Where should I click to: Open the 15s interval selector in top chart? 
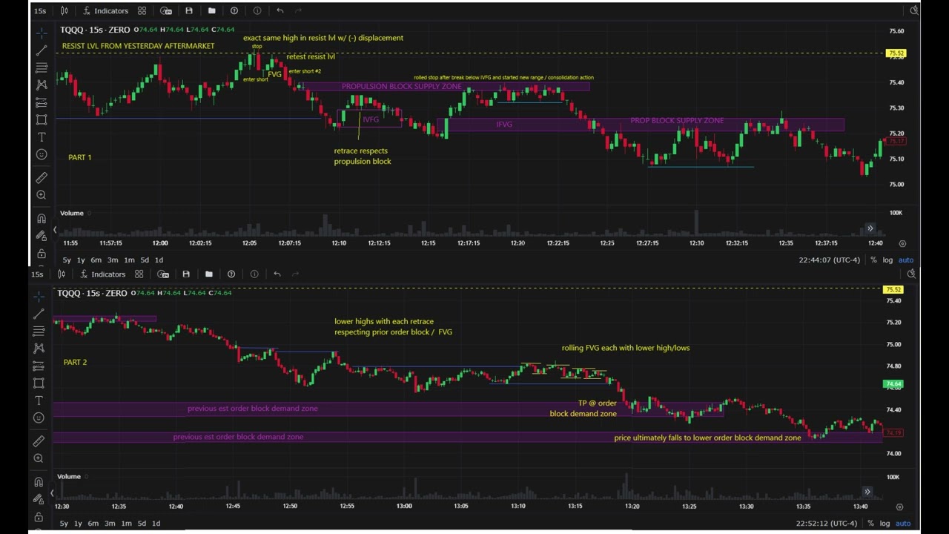pos(40,10)
